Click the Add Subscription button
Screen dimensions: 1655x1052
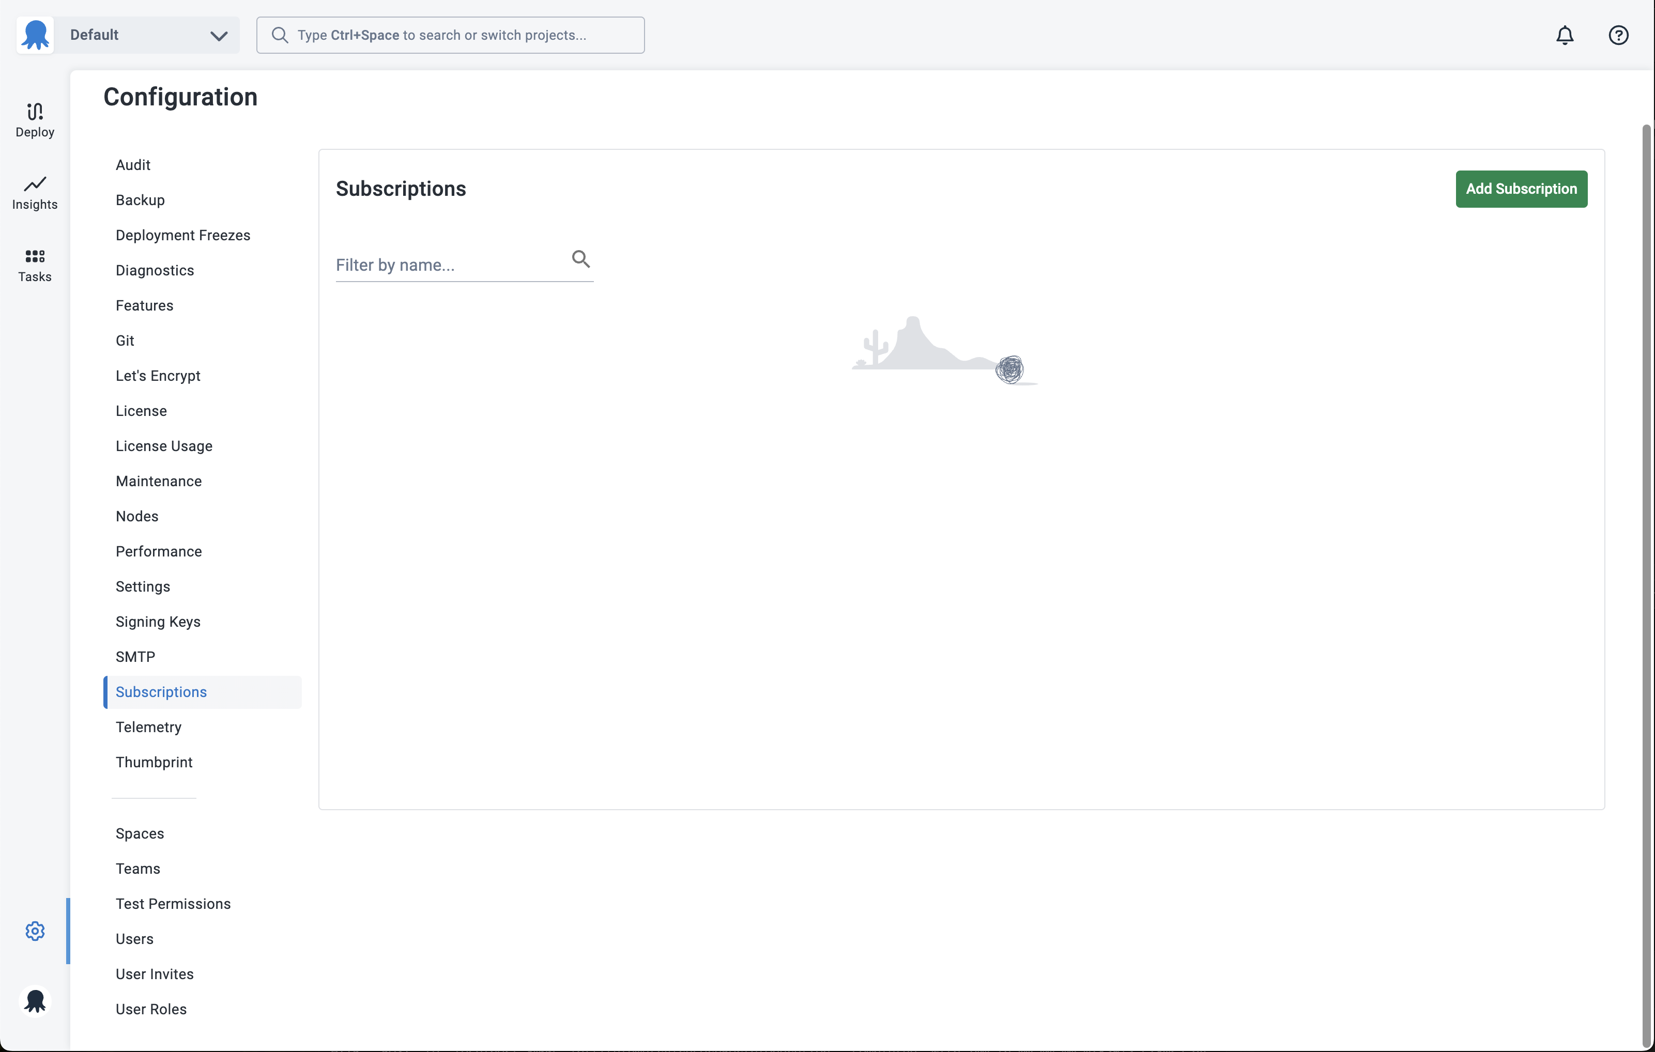(1521, 189)
